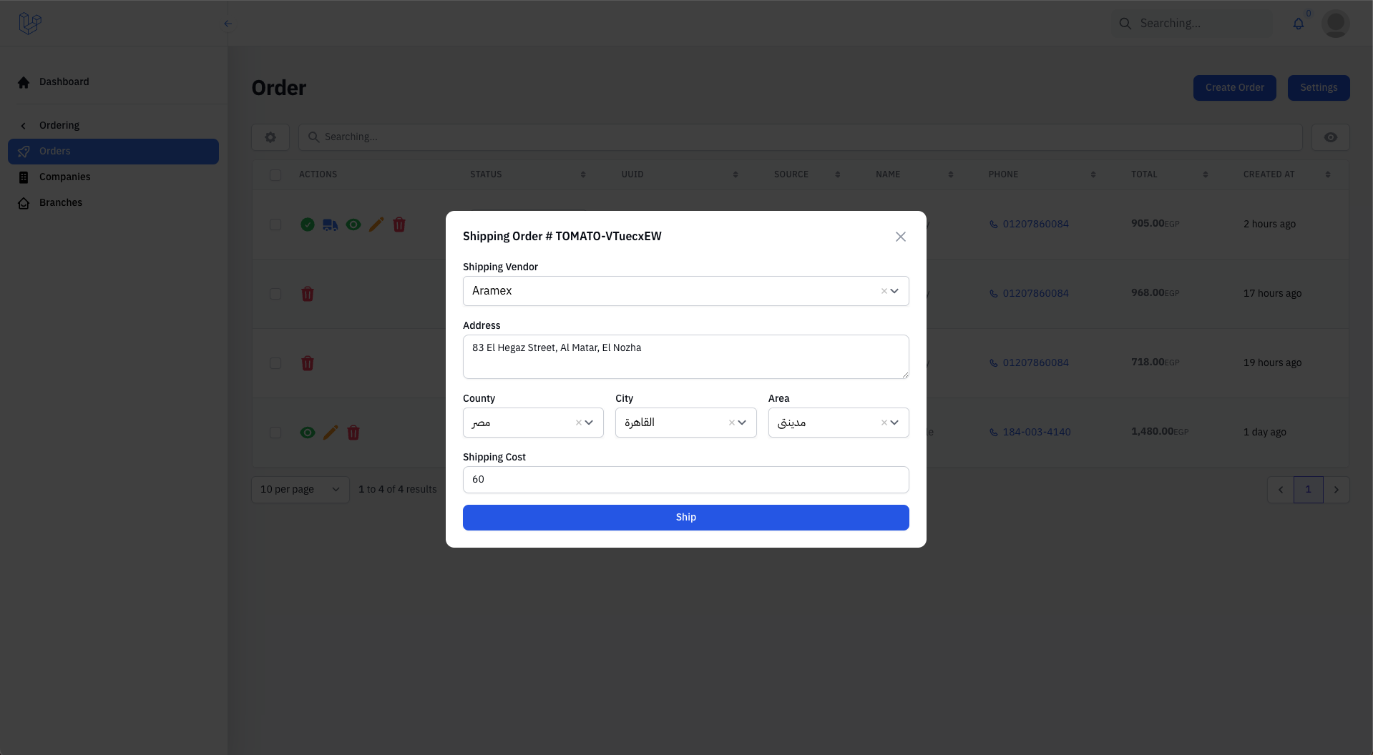Sort the table by Status column
The image size is (1373, 755).
tap(583, 174)
